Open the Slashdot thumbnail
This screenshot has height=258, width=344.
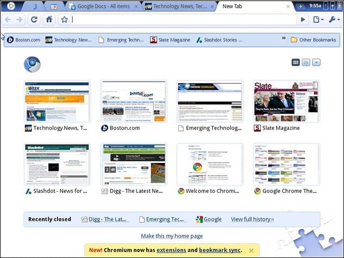tap(58, 164)
